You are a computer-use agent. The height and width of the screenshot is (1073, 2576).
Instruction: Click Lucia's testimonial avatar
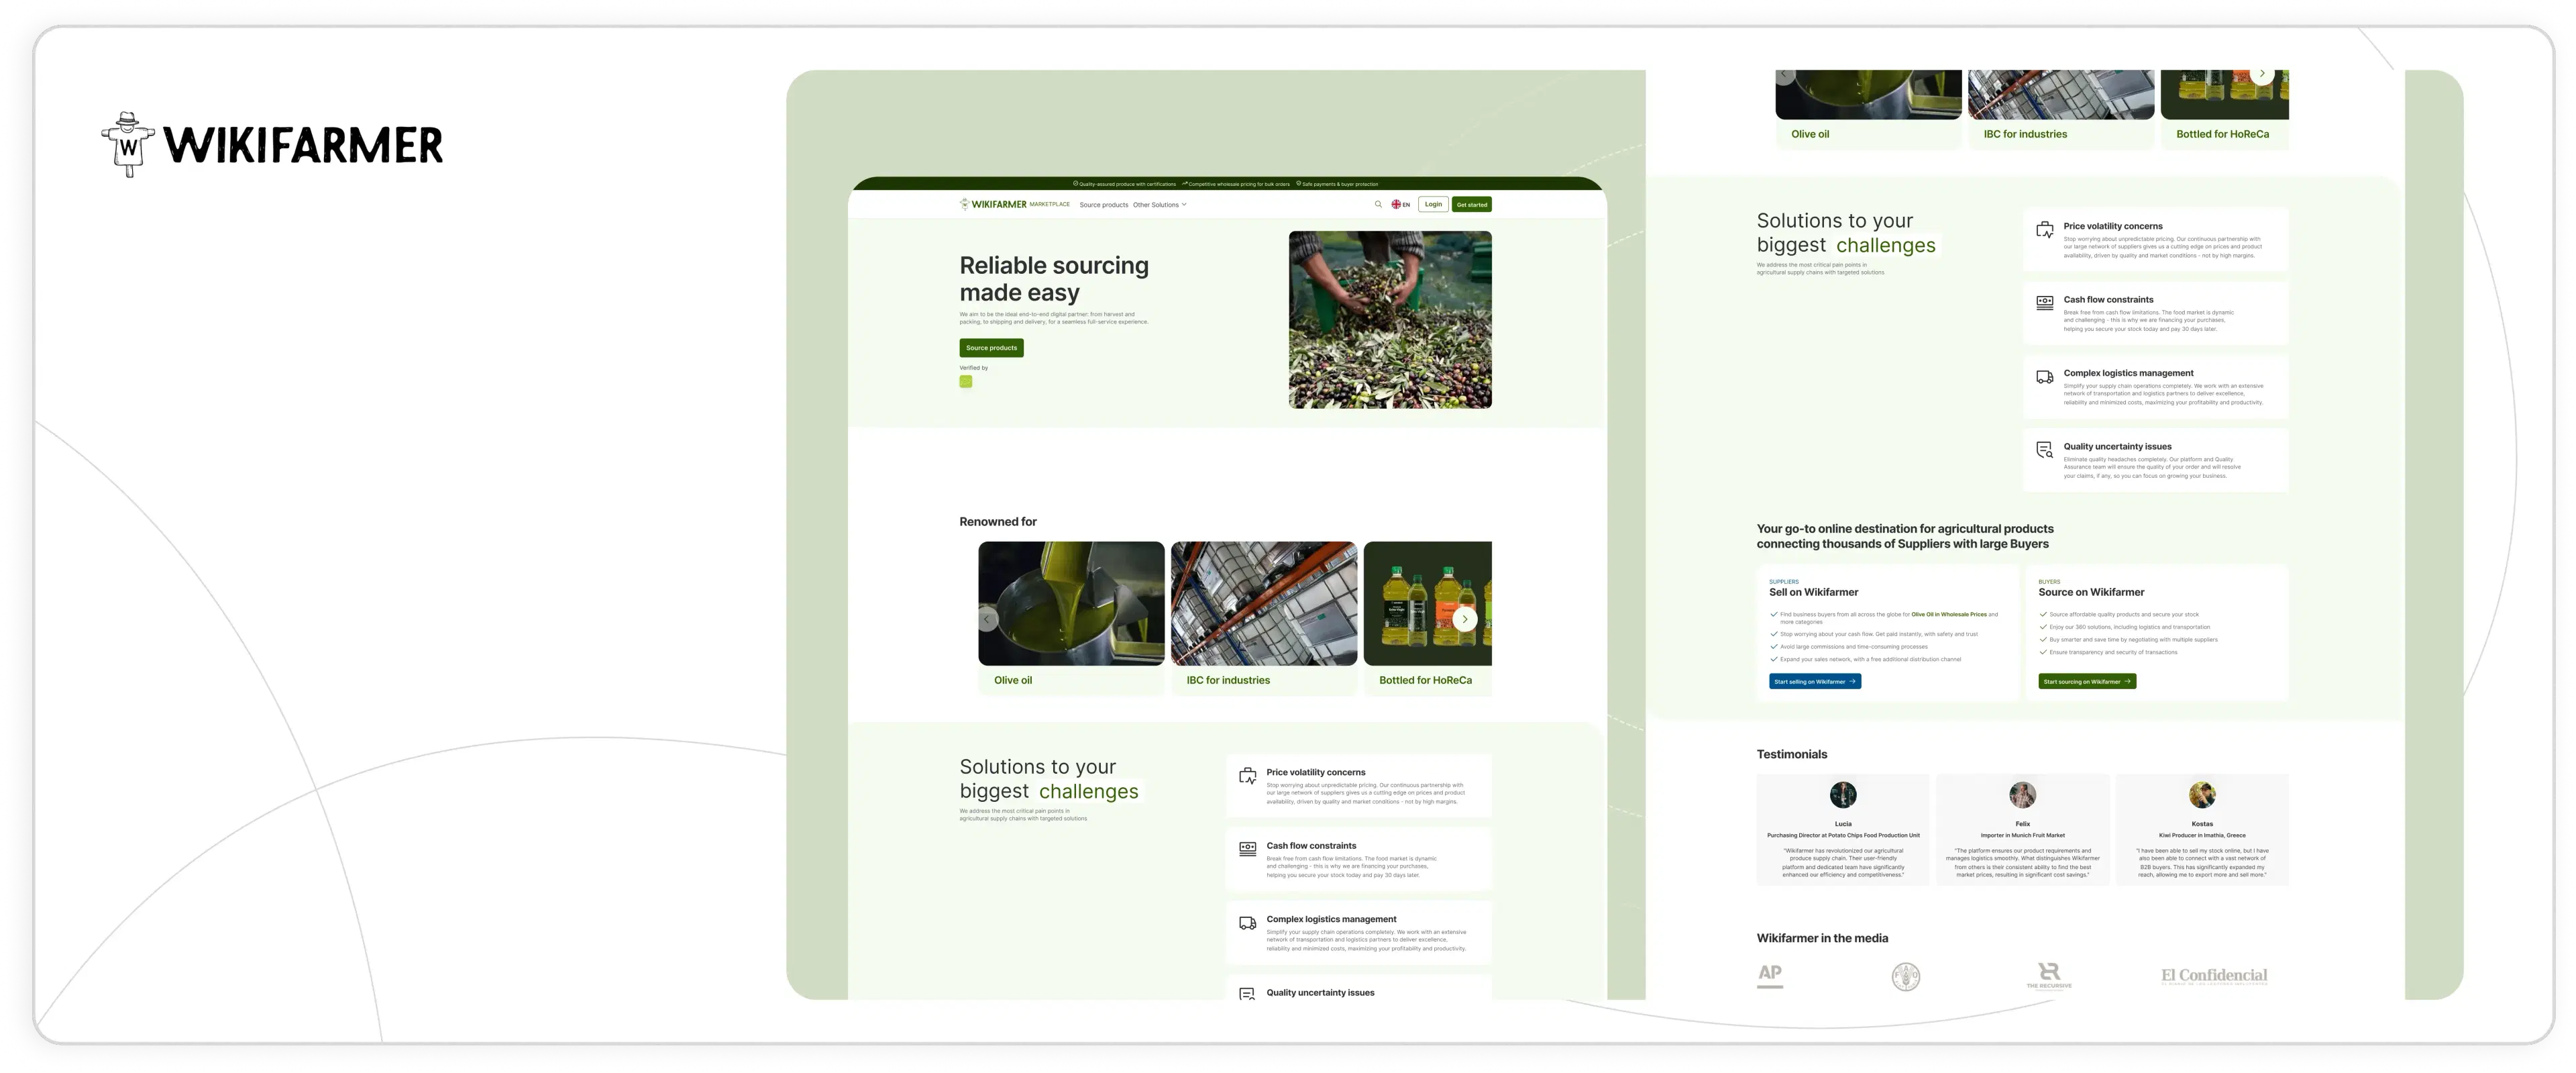[x=1843, y=795]
